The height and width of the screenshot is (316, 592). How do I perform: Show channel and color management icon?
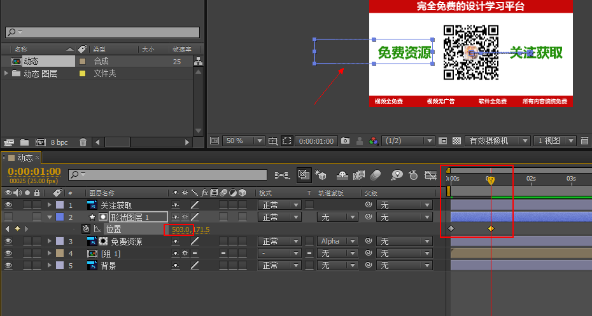[374, 141]
